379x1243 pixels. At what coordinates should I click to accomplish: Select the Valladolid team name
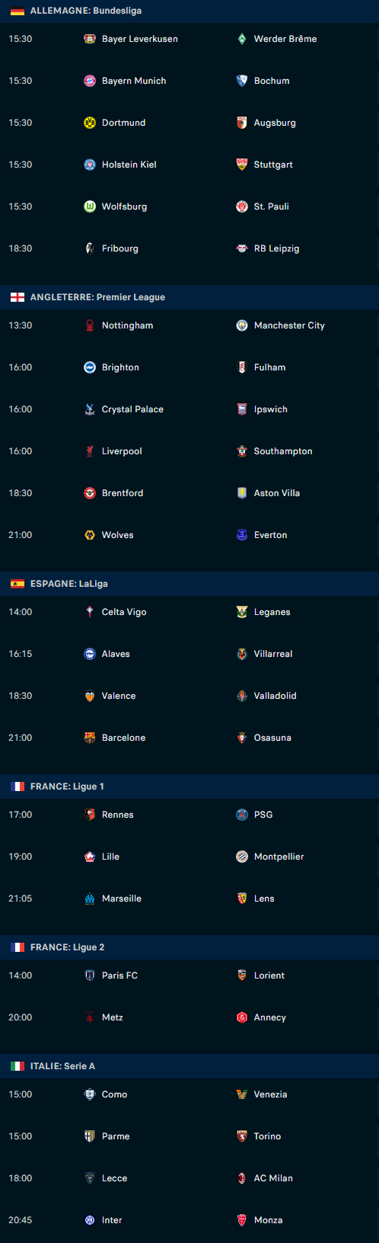click(x=275, y=696)
